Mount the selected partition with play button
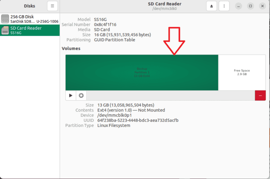This screenshot has height=179, width=270. [x=71, y=96]
